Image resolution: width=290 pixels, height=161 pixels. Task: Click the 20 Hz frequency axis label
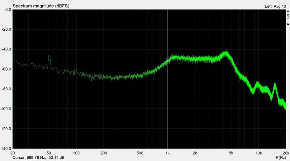point(13,153)
